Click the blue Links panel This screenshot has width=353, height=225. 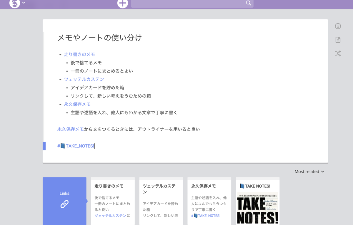(x=64, y=201)
